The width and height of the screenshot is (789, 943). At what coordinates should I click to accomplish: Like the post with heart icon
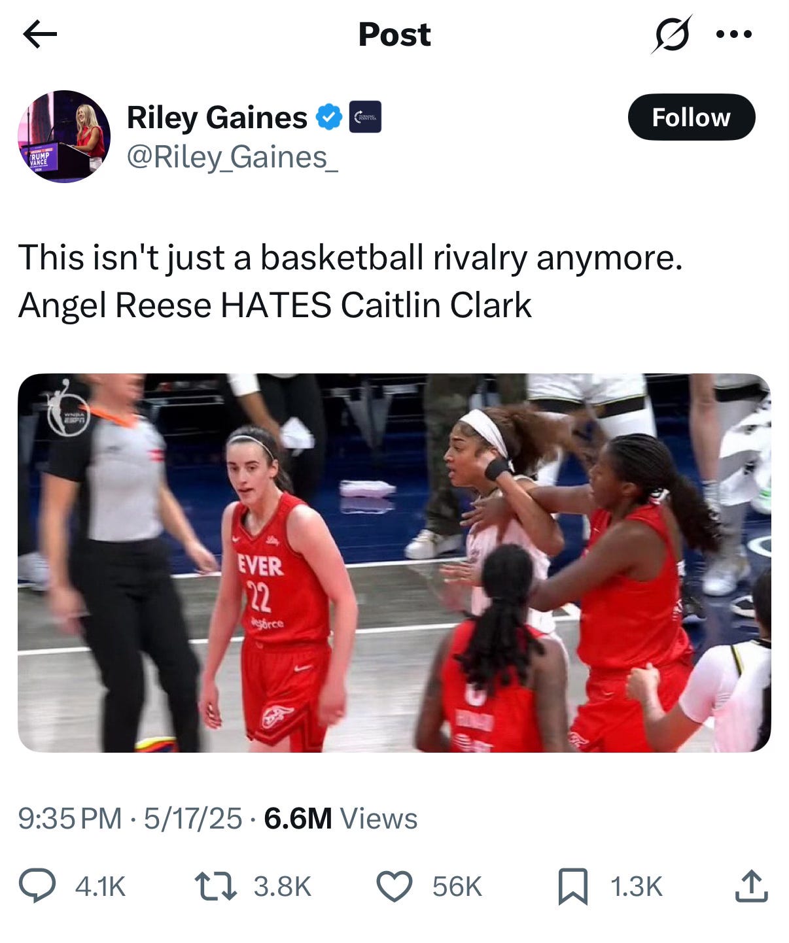pos(394,886)
